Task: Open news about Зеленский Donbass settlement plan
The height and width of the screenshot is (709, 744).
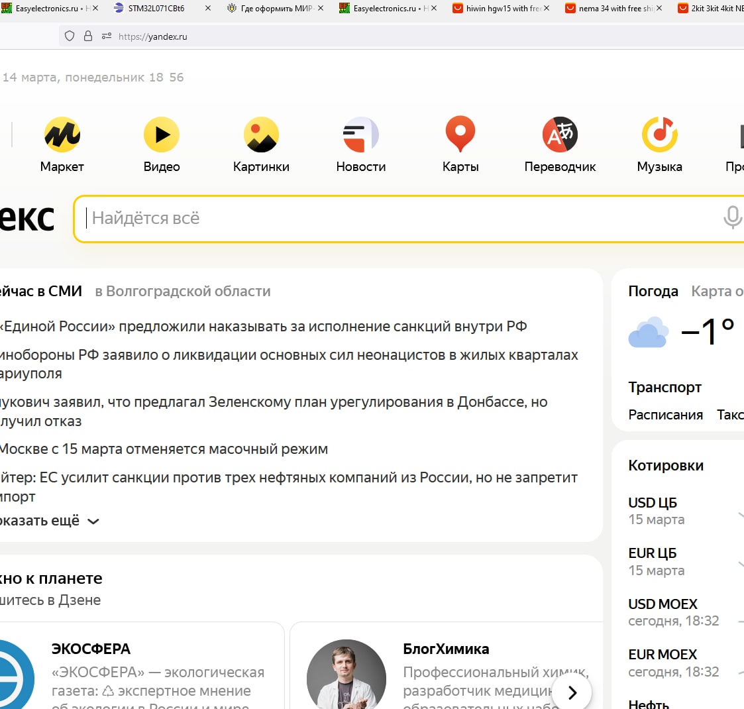Action: coord(274,411)
